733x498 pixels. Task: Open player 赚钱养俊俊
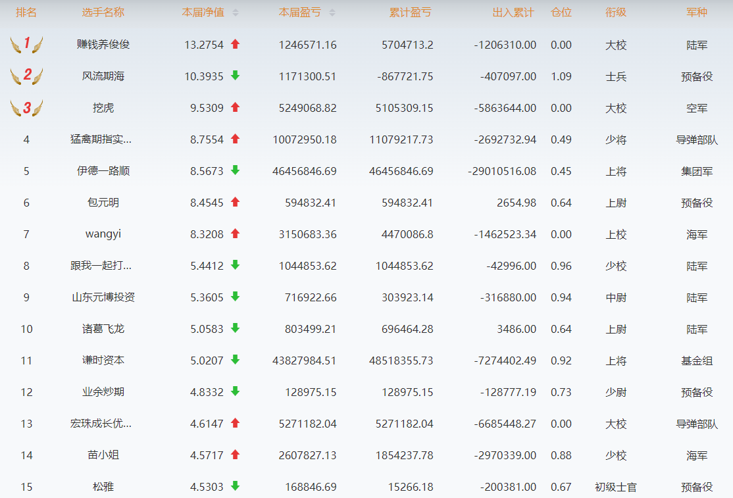103,45
